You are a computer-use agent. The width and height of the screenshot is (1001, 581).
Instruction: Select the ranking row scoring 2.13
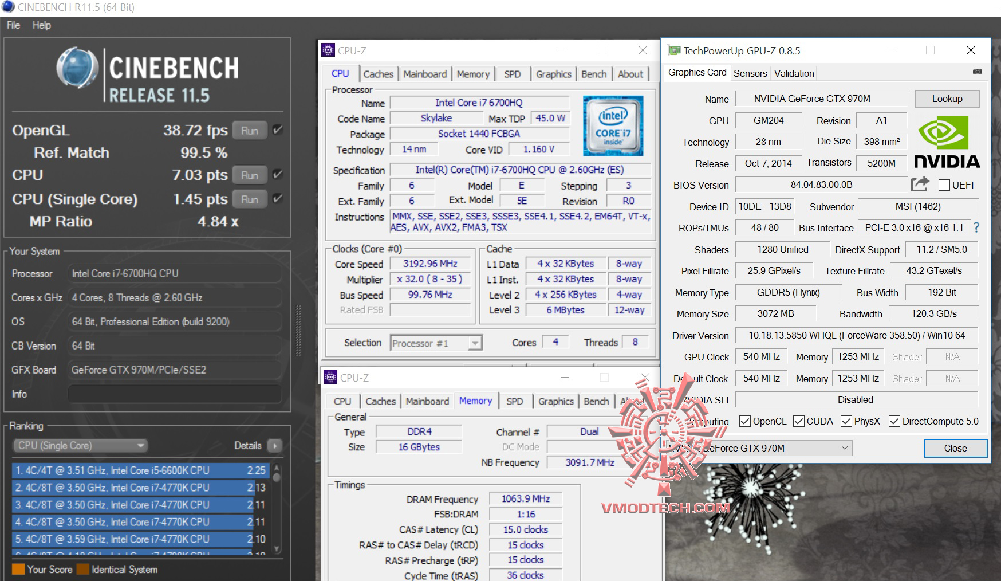pyautogui.click(x=140, y=488)
